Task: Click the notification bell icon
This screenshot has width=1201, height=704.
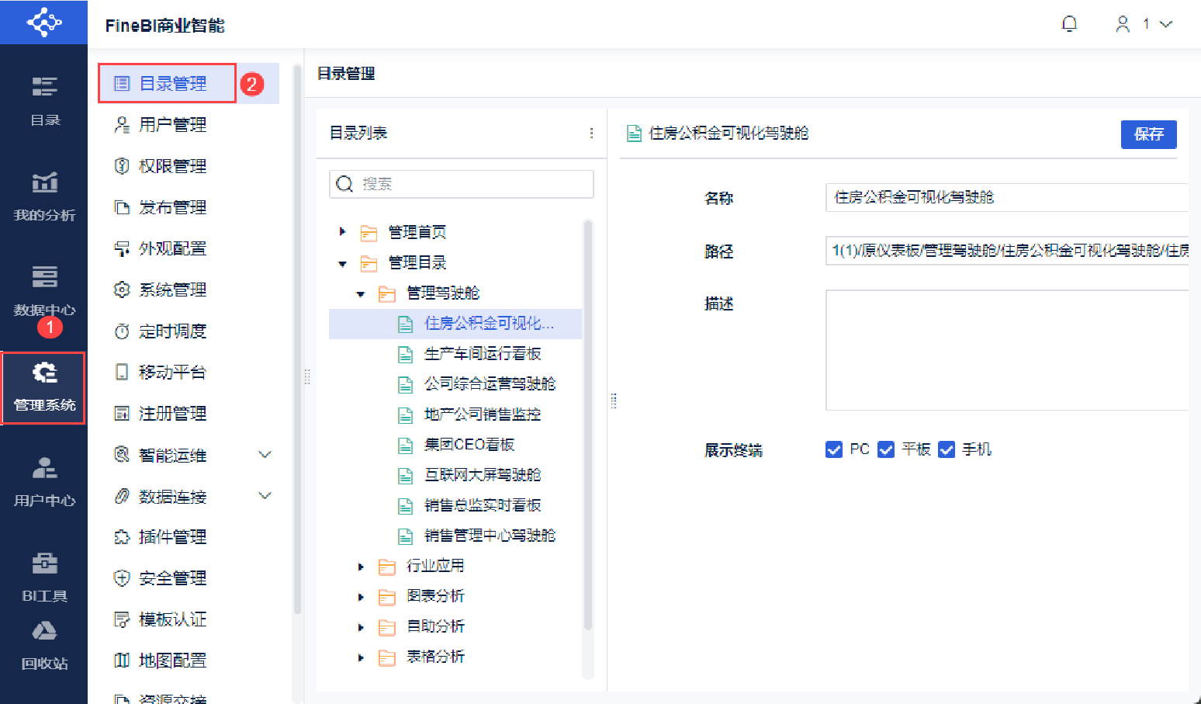Action: click(x=1069, y=24)
